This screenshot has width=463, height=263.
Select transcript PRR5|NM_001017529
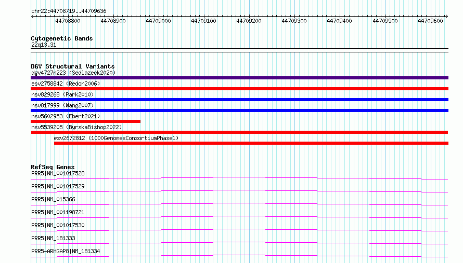pyautogui.click(x=58, y=186)
